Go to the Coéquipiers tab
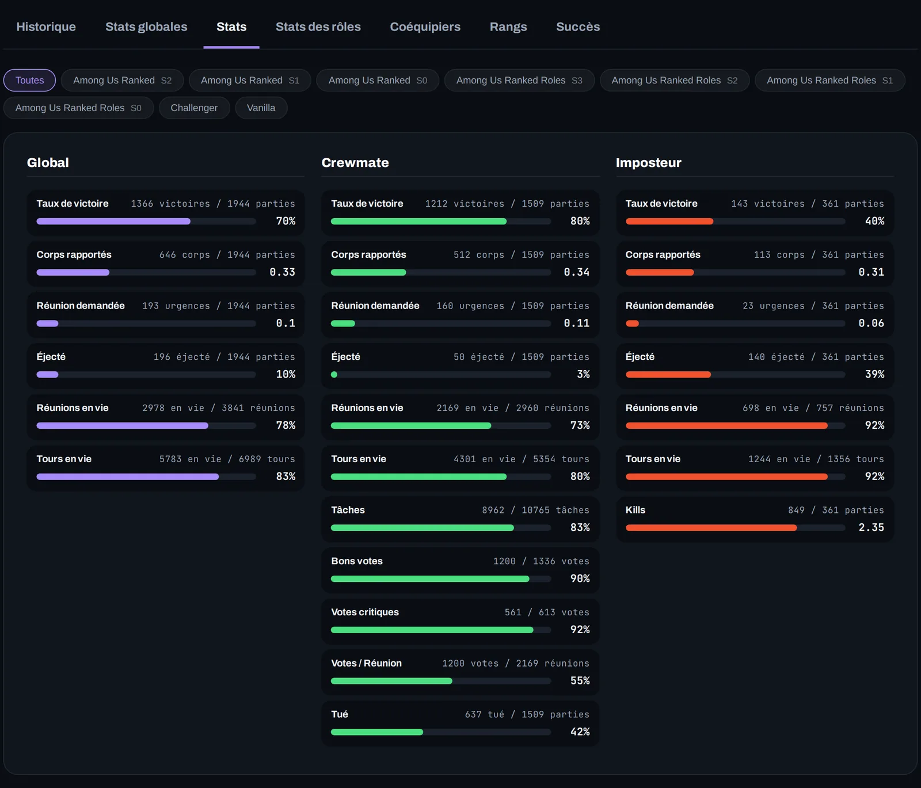 [x=425, y=26]
